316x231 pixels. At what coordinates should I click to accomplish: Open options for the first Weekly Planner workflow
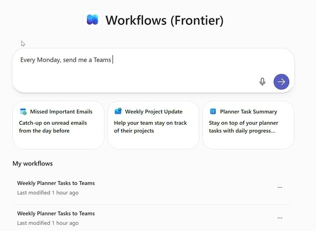click(280, 187)
